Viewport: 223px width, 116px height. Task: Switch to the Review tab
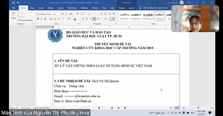coord(95,8)
